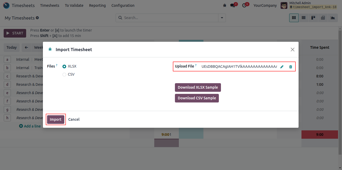342x170 pixels.
Task: Cancel the import dialog
Action: coord(74,119)
